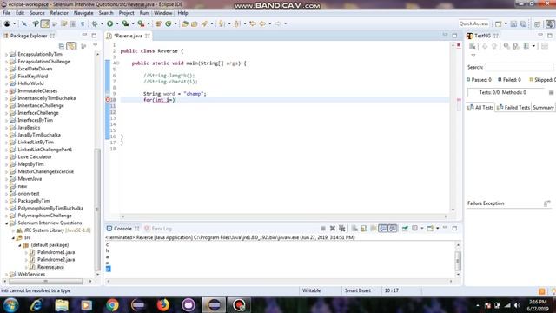The width and height of the screenshot is (556, 313).
Task: Toggle Show Console on standard error
Action: [392, 228]
